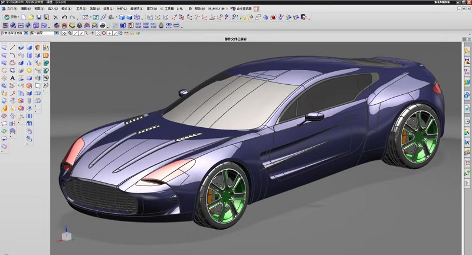This screenshot has width=472, height=255.
Task: Click the SET NAME toolbar button
Action: [138, 25]
